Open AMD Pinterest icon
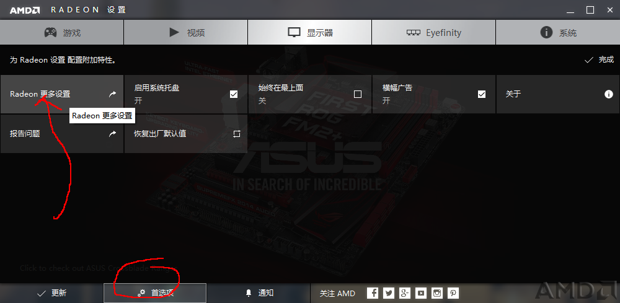The image size is (620, 303). click(454, 293)
